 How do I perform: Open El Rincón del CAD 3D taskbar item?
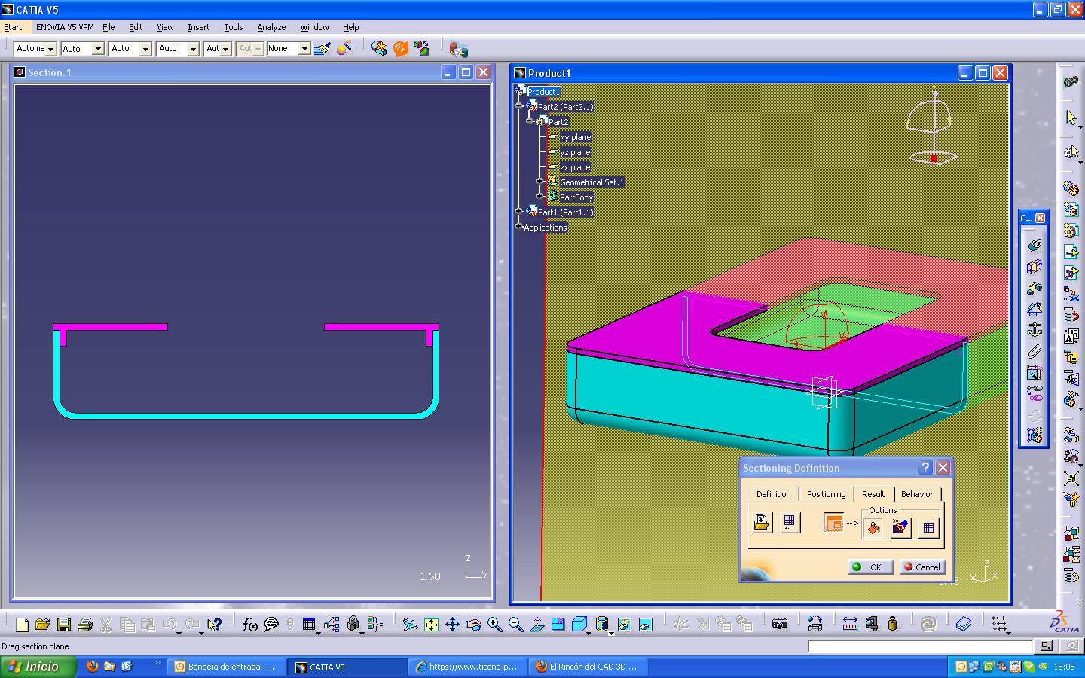[589, 667]
